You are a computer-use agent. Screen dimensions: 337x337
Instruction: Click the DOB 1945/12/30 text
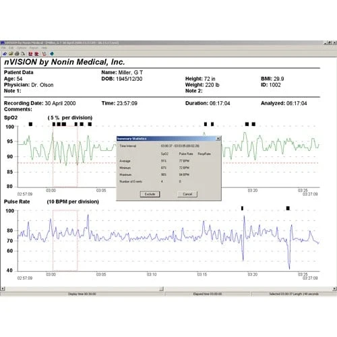[x=122, y=79]
